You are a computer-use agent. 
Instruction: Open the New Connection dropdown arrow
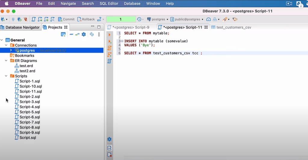click(x=7, y=20)
